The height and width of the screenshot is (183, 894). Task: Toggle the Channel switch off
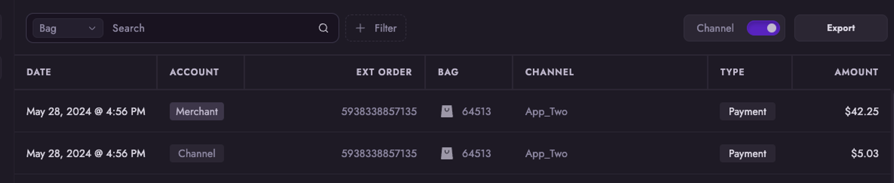click(763, 28)
